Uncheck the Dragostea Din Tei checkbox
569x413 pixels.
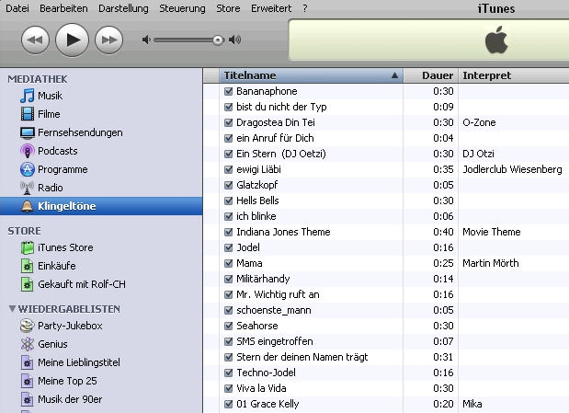[228, 122]
